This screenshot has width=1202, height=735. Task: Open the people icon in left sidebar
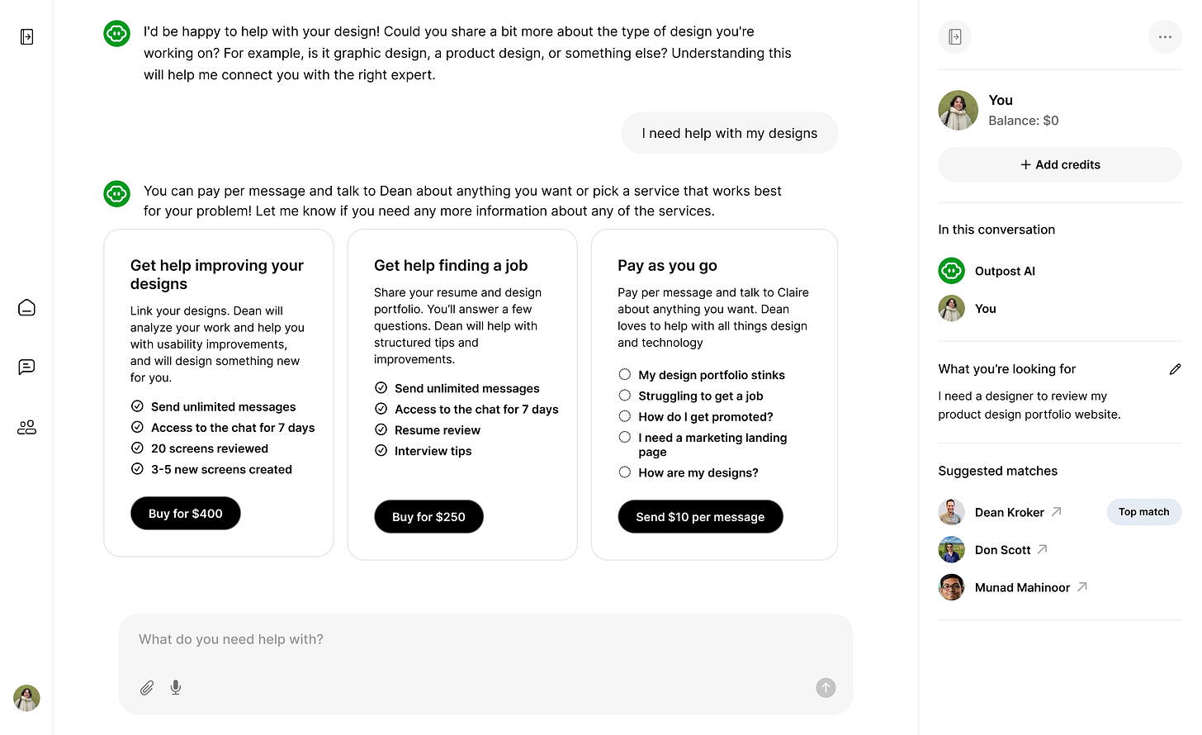tap(26, 427)
